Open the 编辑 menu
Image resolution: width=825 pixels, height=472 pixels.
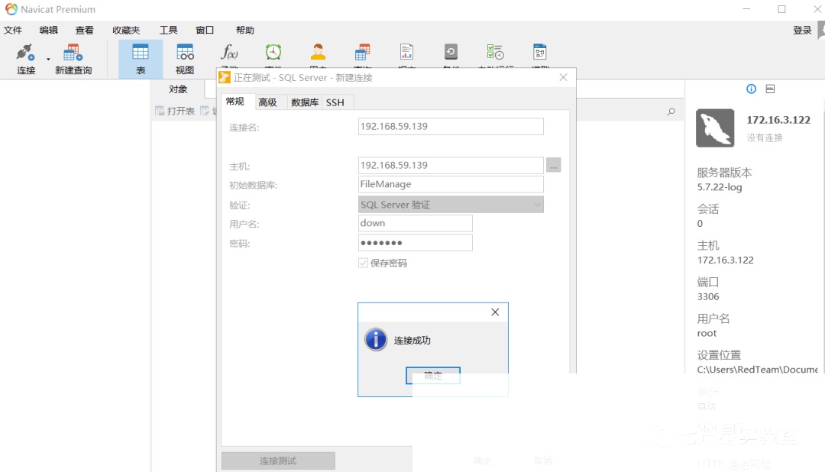point(48,30)
